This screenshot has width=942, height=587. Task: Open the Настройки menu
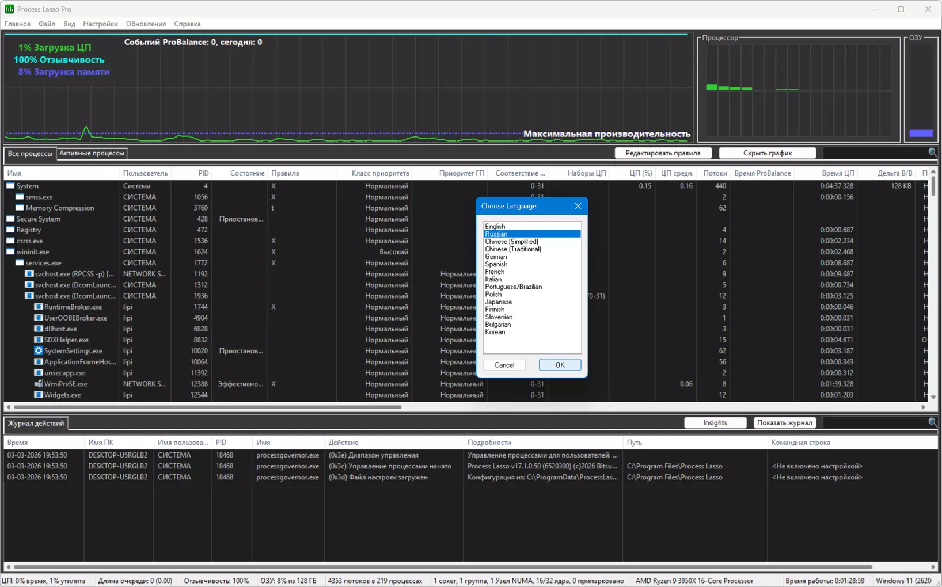pyautogui.click(x=100, y=24)
